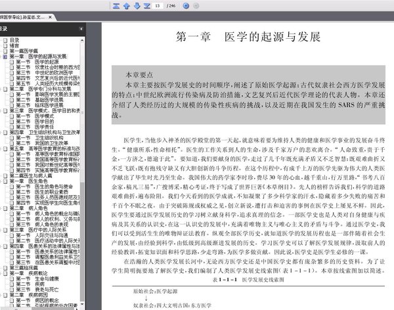Switch to the document tab 医学导论
Screen dimensions: 394x310
coord(22,17)
